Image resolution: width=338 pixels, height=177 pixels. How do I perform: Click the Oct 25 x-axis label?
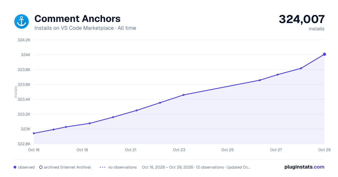pos(228,150)
